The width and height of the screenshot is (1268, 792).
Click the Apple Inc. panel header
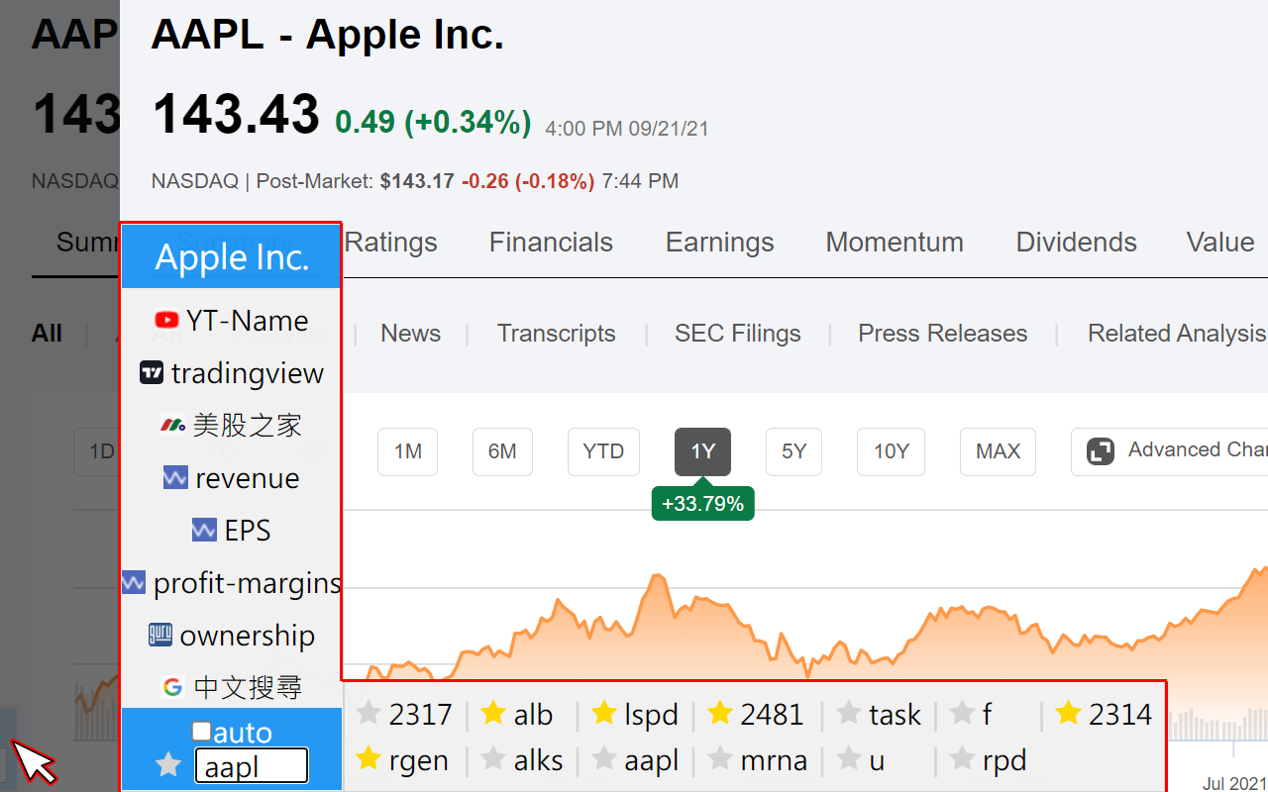(x=232, y=257)
